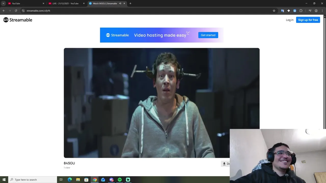Click the Log in link

(x=290, y=20)
